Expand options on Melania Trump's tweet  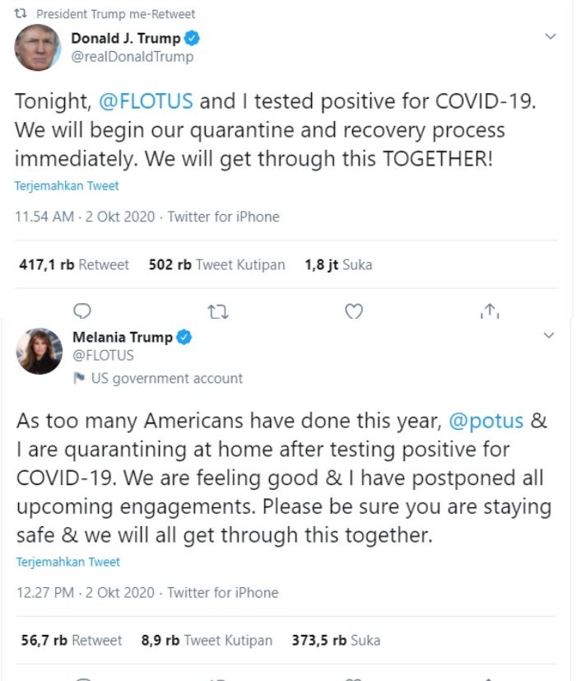[550, 336]
